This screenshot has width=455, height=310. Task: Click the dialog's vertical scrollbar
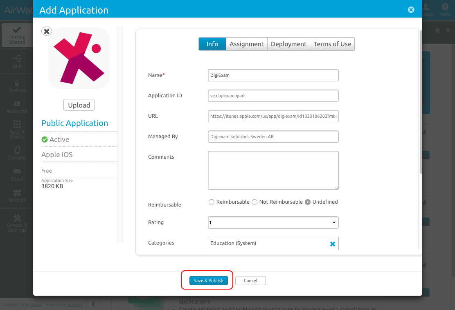[x=421, y=102]
